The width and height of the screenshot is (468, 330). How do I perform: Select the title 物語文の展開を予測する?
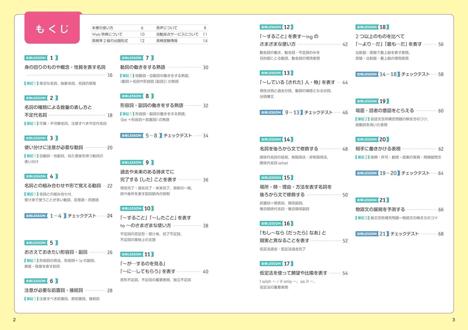pyautogui.click(x=380, y=210)
